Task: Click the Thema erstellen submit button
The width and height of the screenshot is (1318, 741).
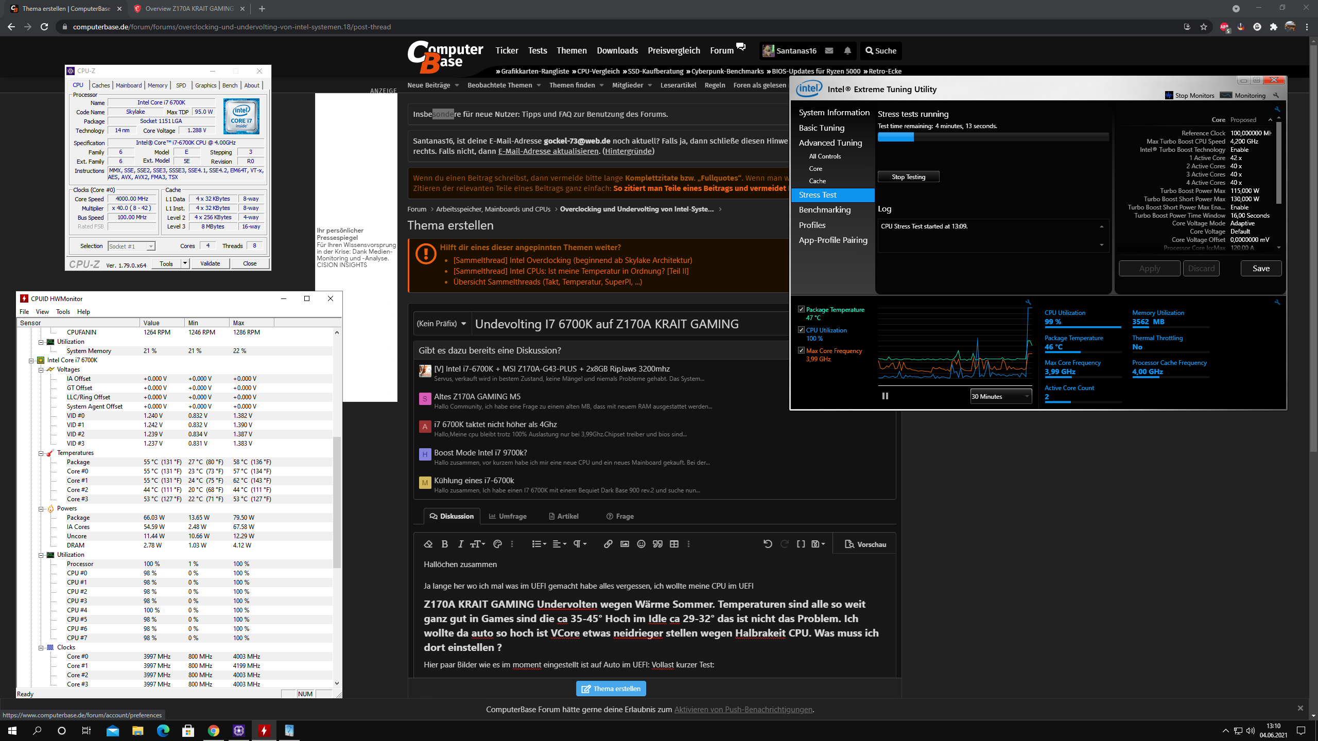Action: click(611, 689)
